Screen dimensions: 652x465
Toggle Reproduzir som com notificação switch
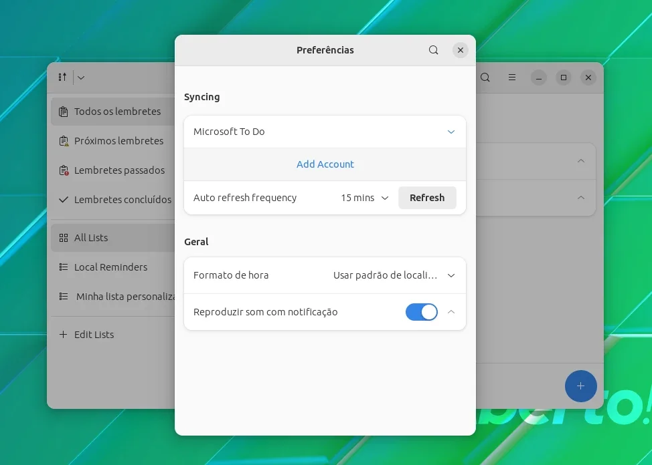[421, 312]
